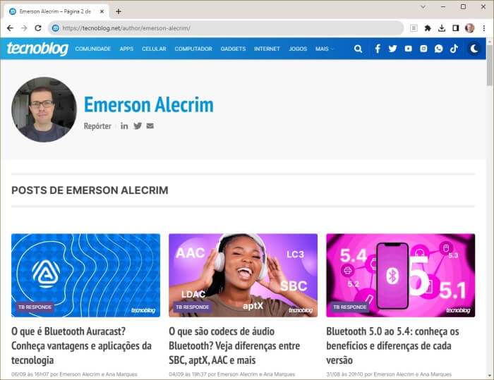Open Tecnoblog's WhatsApp icon

click(x=438, y=49)
